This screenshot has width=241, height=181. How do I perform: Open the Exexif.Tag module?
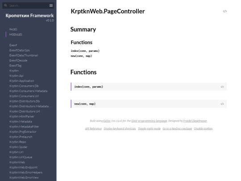pyautogui.click(x=15, y=66)
